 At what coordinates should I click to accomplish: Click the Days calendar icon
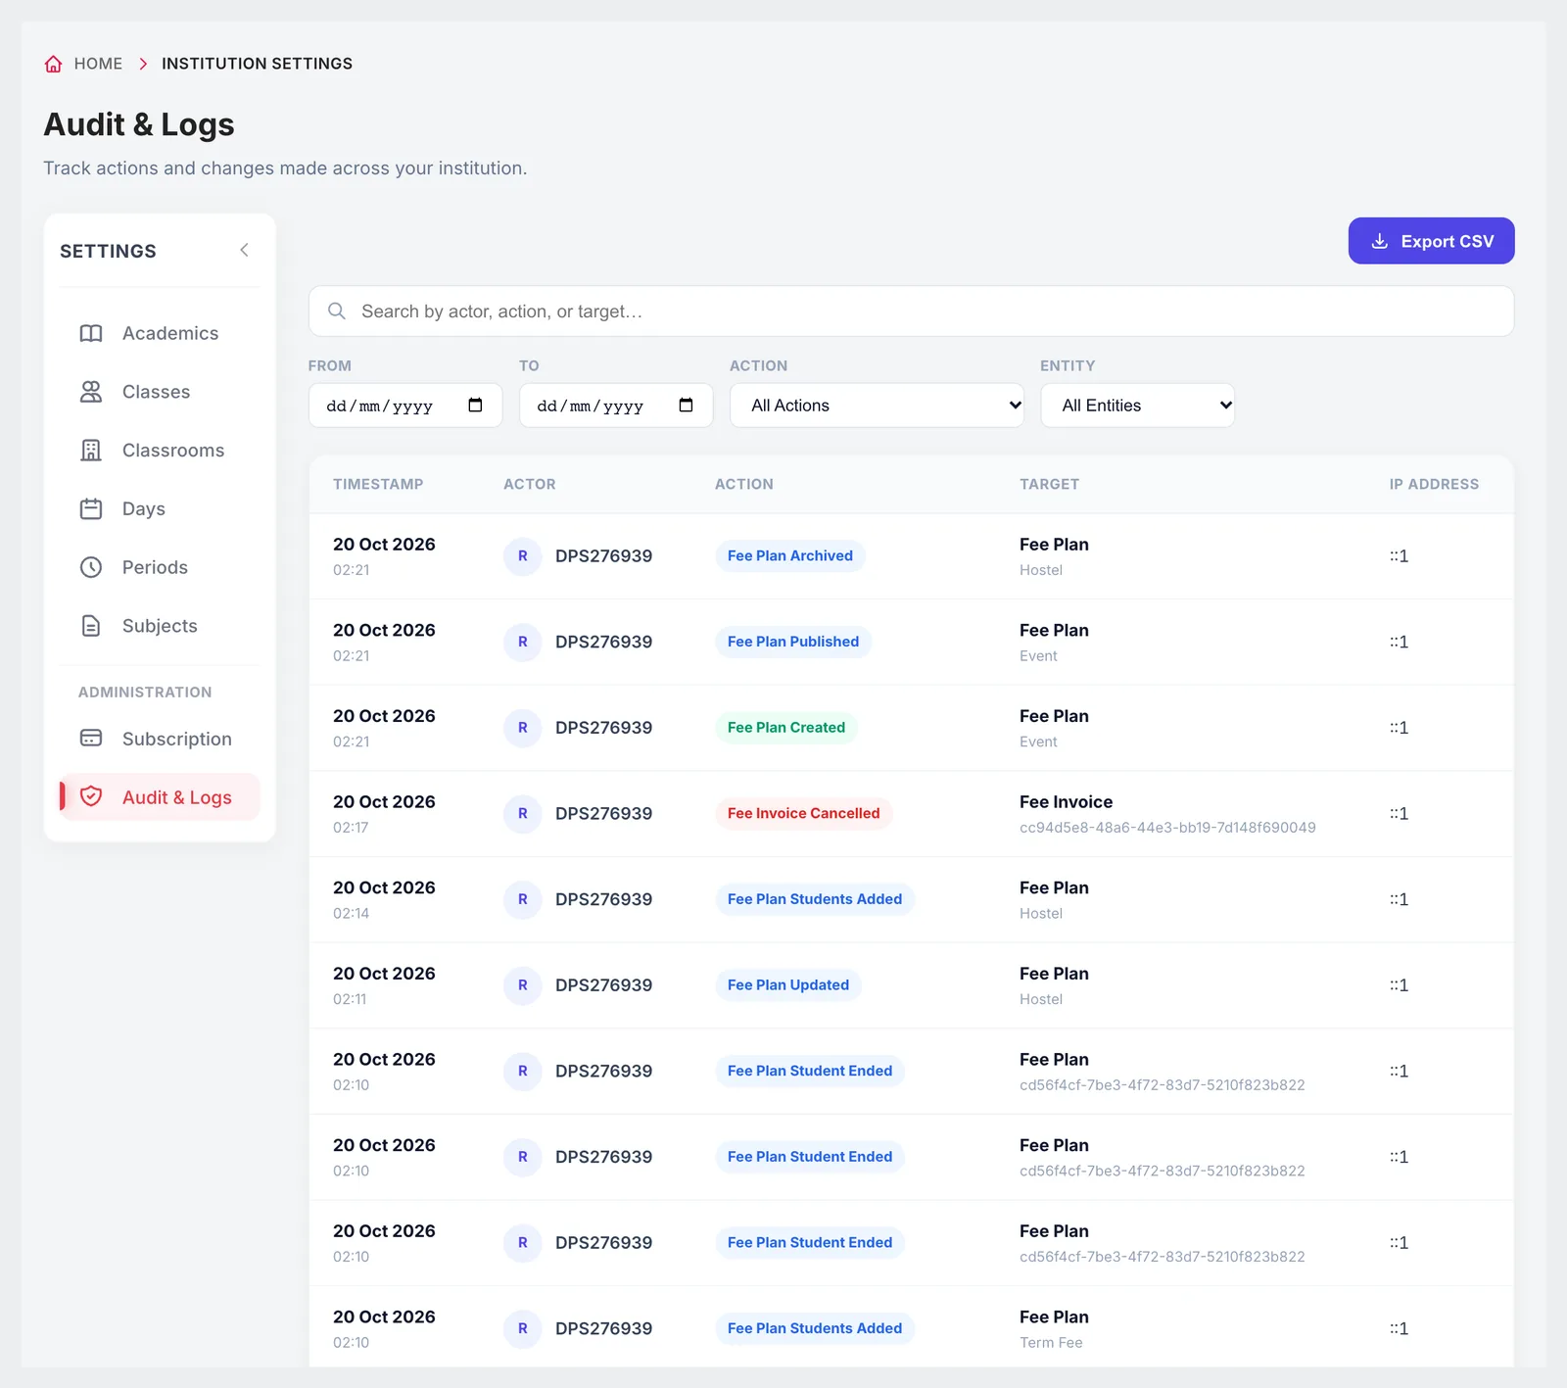click(91, 509)
